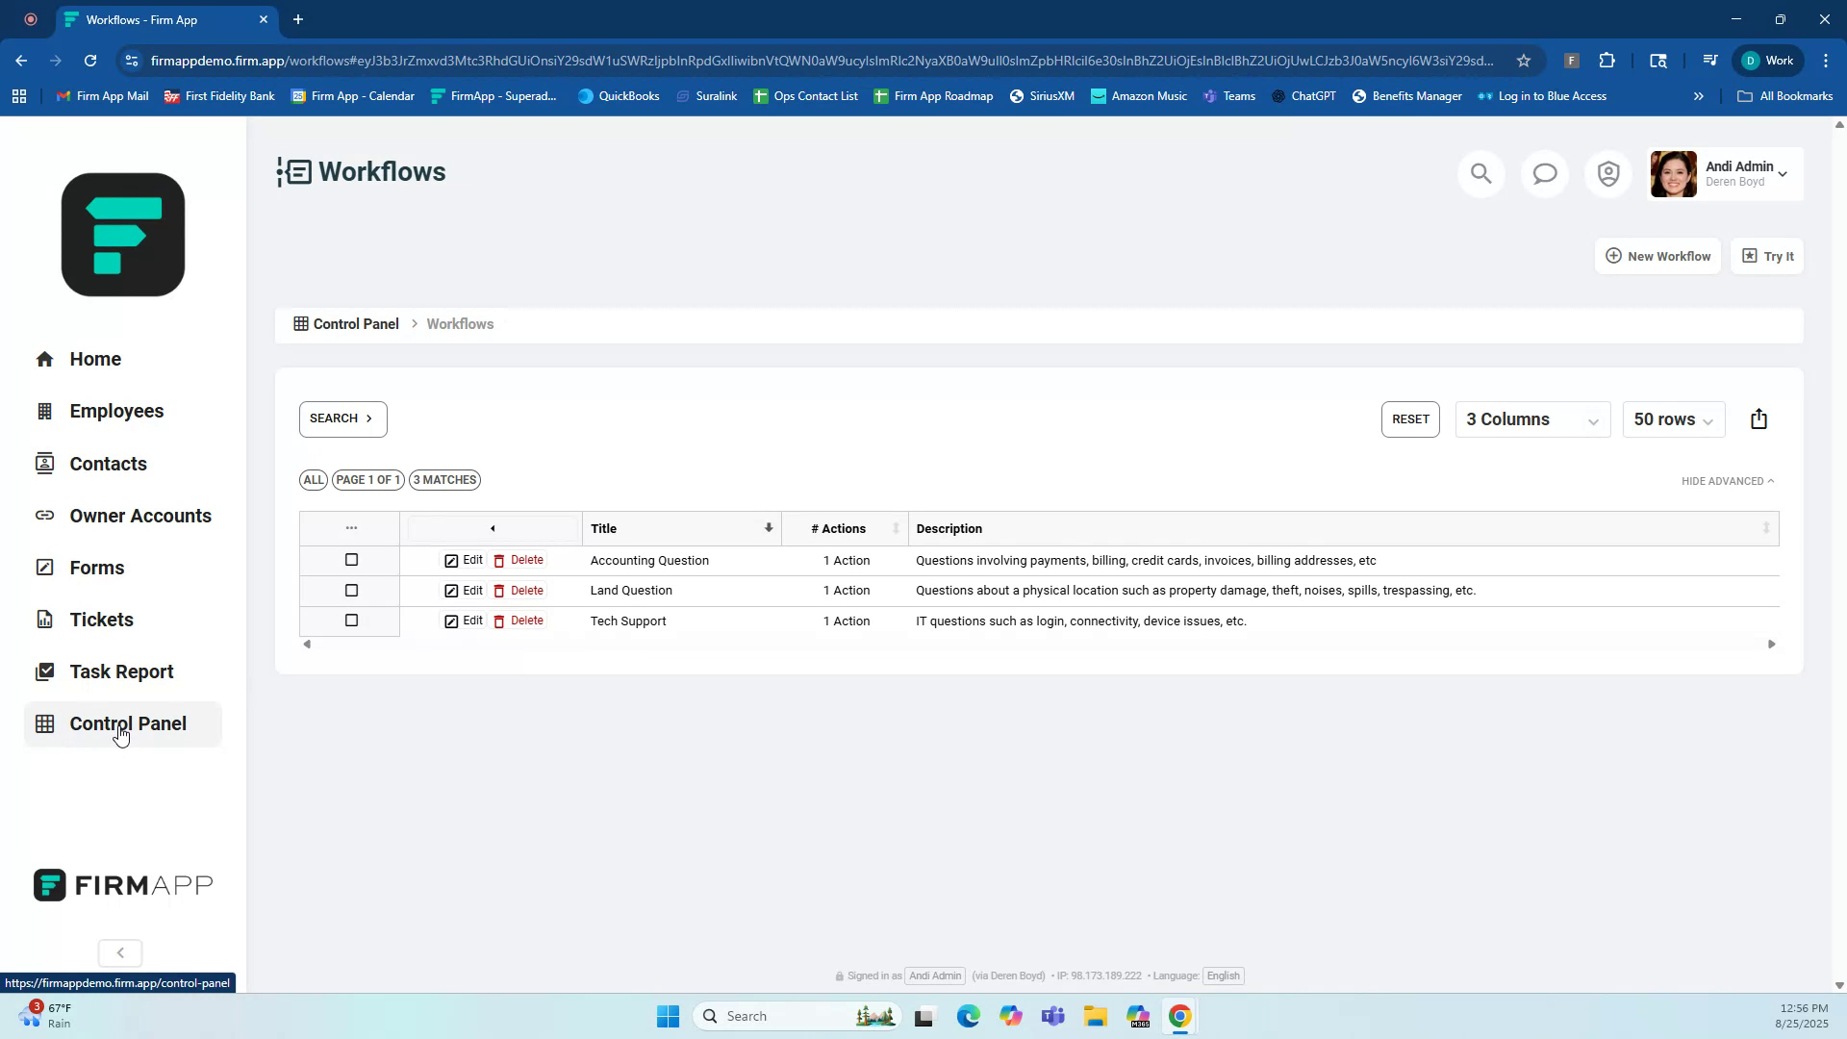This screenshot has height=1039, width=1847.
Task: Select Forms in the sidebar navigation
Action: pyautogui.click(x=96, y=568)
